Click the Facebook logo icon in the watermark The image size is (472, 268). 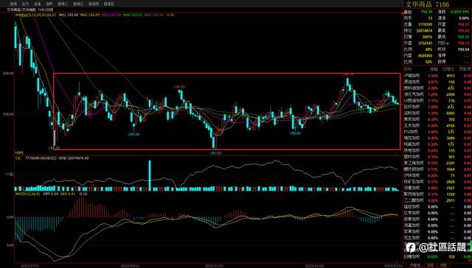411,247
